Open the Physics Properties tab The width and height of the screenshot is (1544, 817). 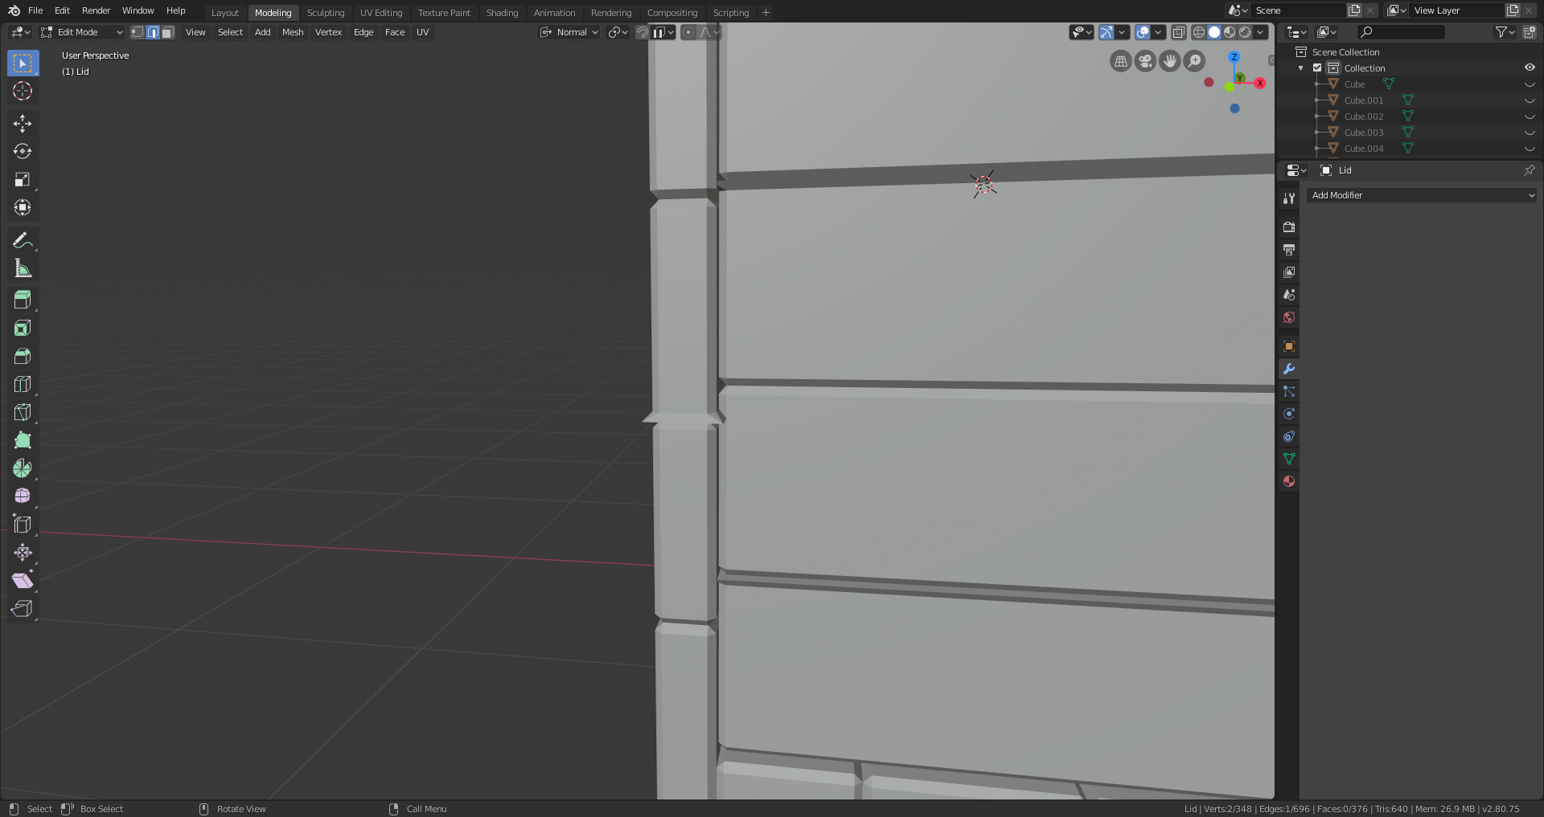pos(1288,414)
